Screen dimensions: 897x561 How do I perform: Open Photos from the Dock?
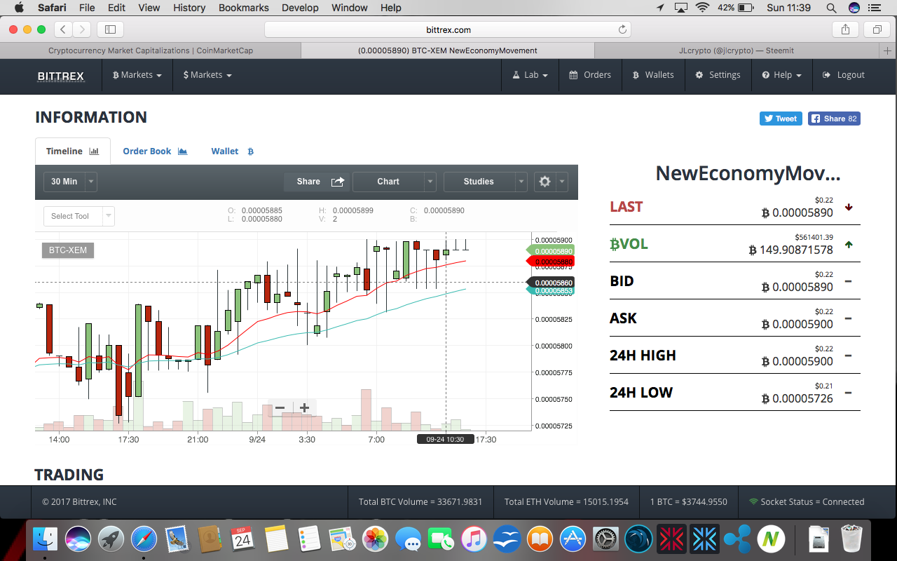pos(375,539)
